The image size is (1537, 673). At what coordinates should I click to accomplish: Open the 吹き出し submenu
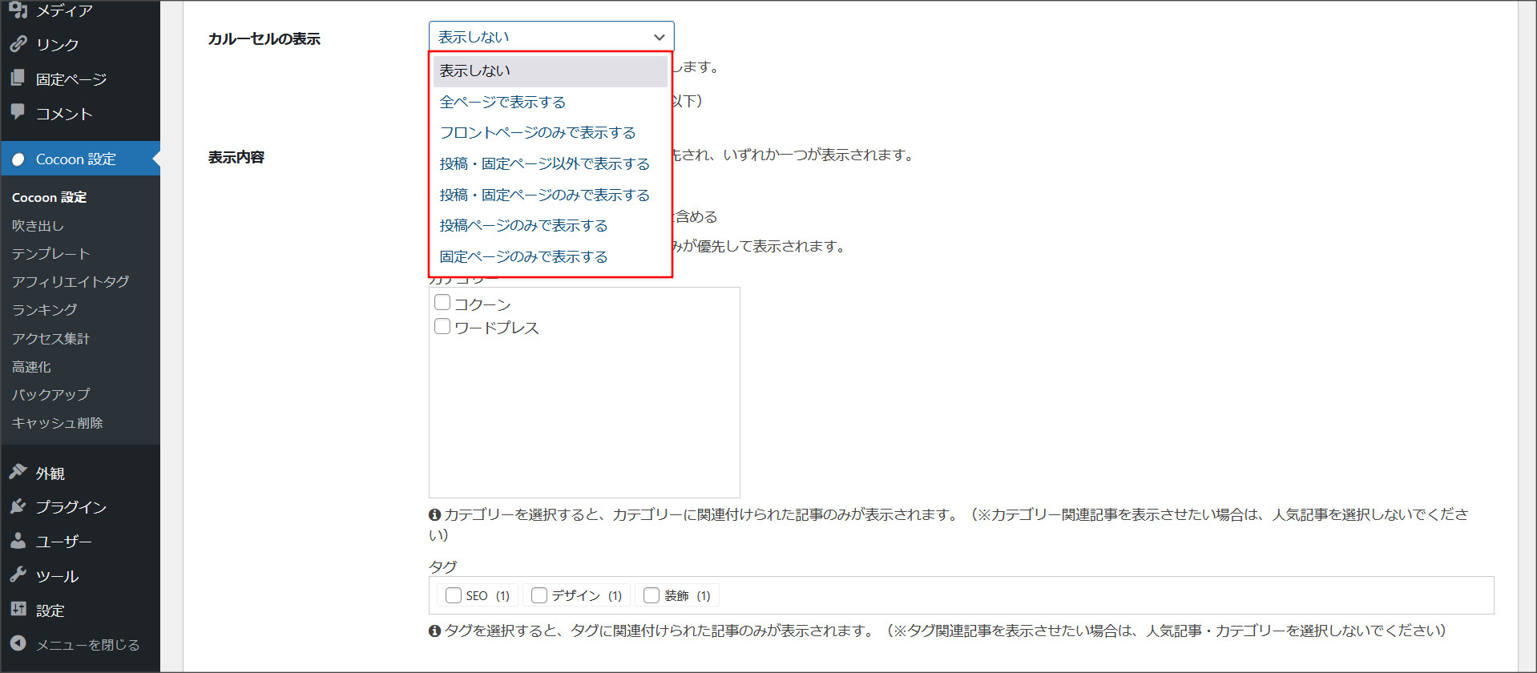tap(38, 226)
